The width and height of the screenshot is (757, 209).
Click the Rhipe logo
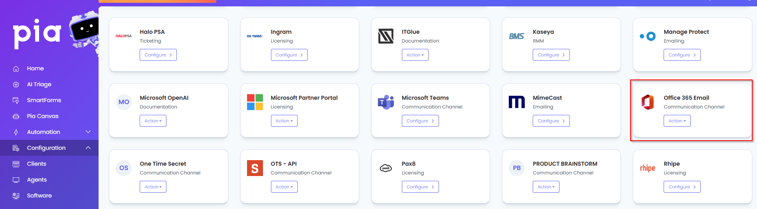click(648, 168)
